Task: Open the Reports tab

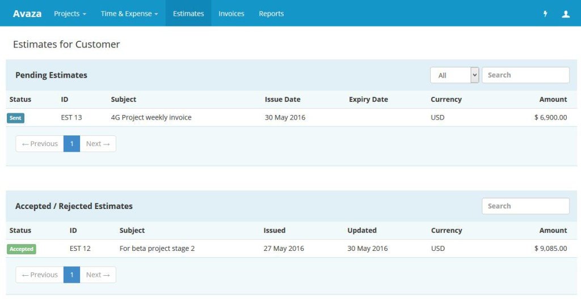Action: (271, 14)
